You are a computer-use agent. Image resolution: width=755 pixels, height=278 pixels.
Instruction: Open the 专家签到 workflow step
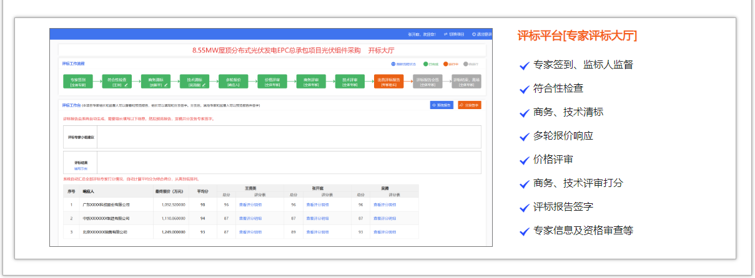tap(78, 82)
